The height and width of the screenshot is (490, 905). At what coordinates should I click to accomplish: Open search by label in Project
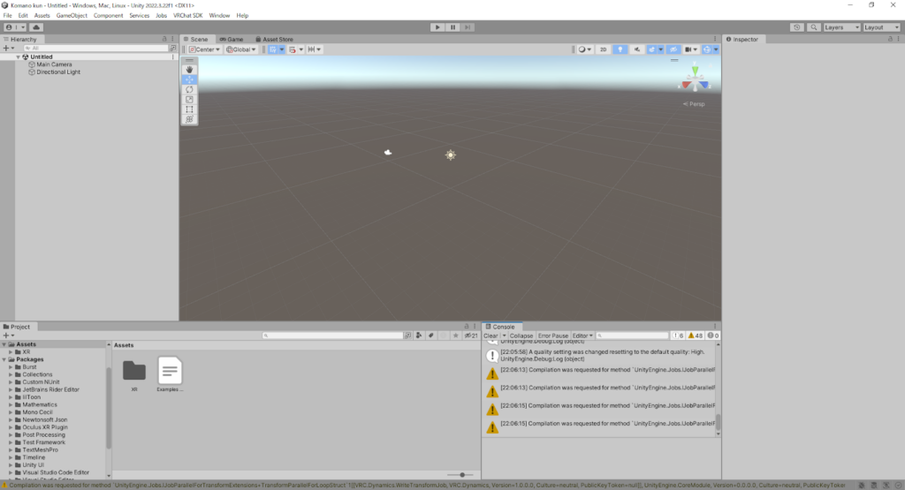pos(431,335)
